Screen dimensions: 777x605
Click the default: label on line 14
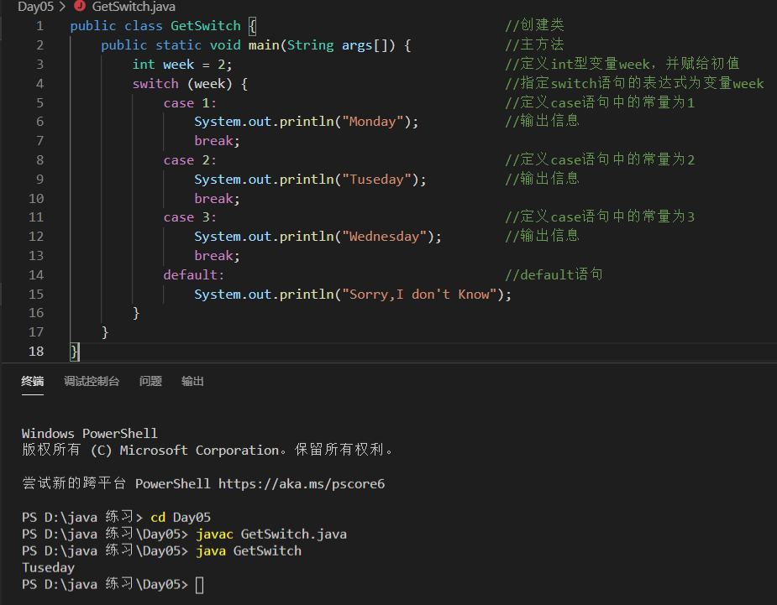pyautogui.click(x=194, y=274)
